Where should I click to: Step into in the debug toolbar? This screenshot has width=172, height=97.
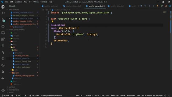coord(149,6)
